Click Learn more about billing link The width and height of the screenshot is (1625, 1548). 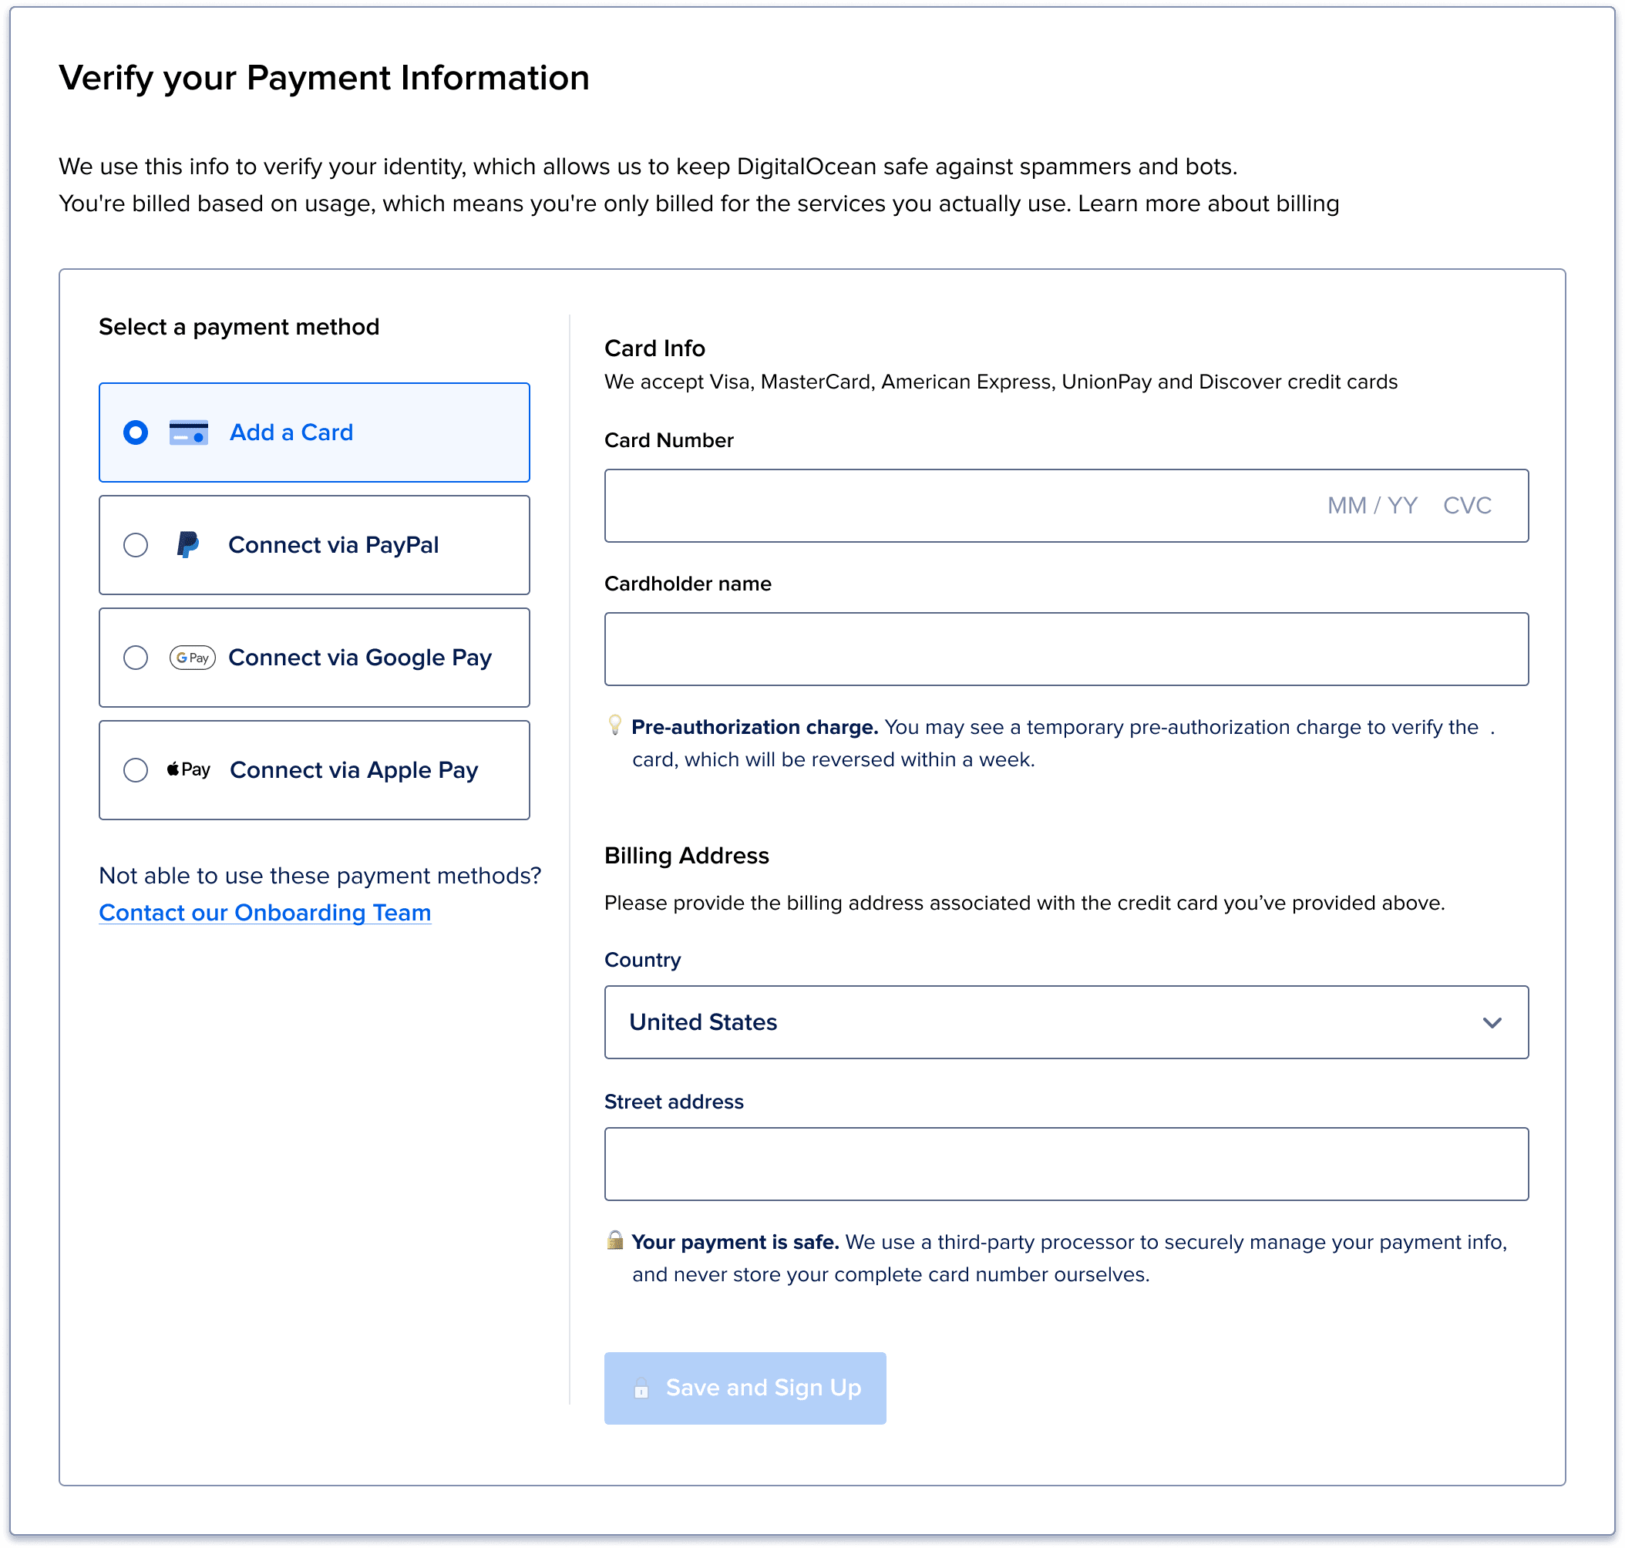click(x=1208, y=204)
